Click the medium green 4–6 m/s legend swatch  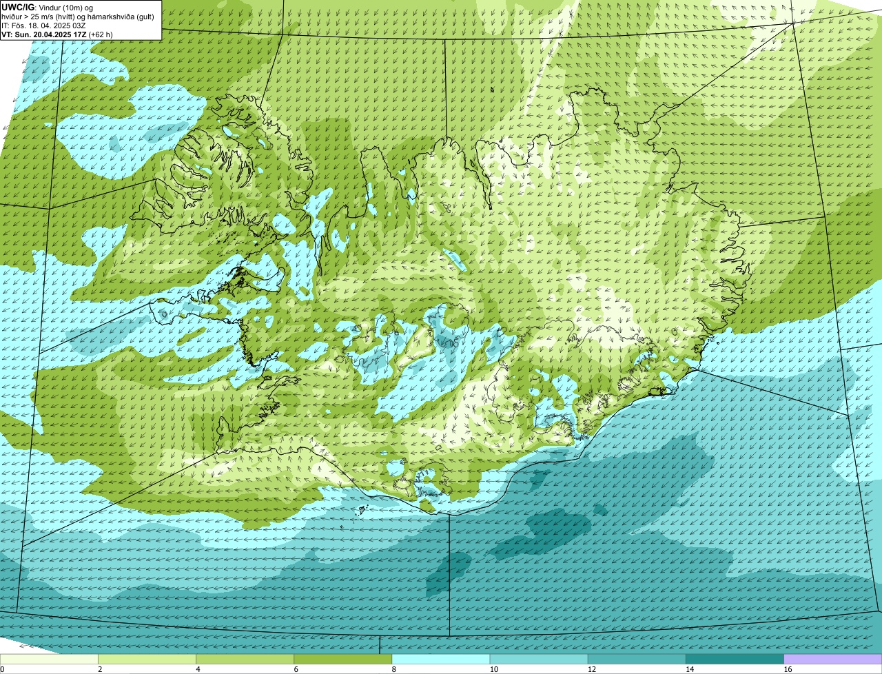[x=245, y=659]
